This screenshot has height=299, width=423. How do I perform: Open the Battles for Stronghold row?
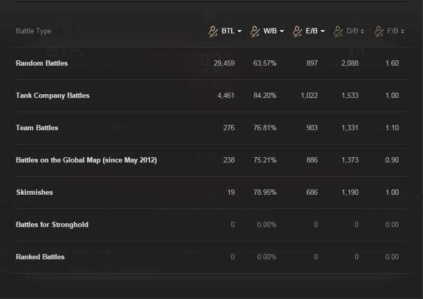pos(211,224)
